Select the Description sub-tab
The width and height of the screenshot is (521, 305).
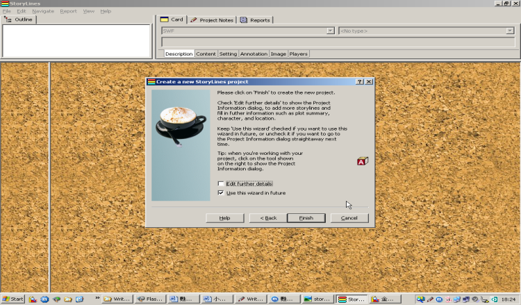click(x=179, y=53)
